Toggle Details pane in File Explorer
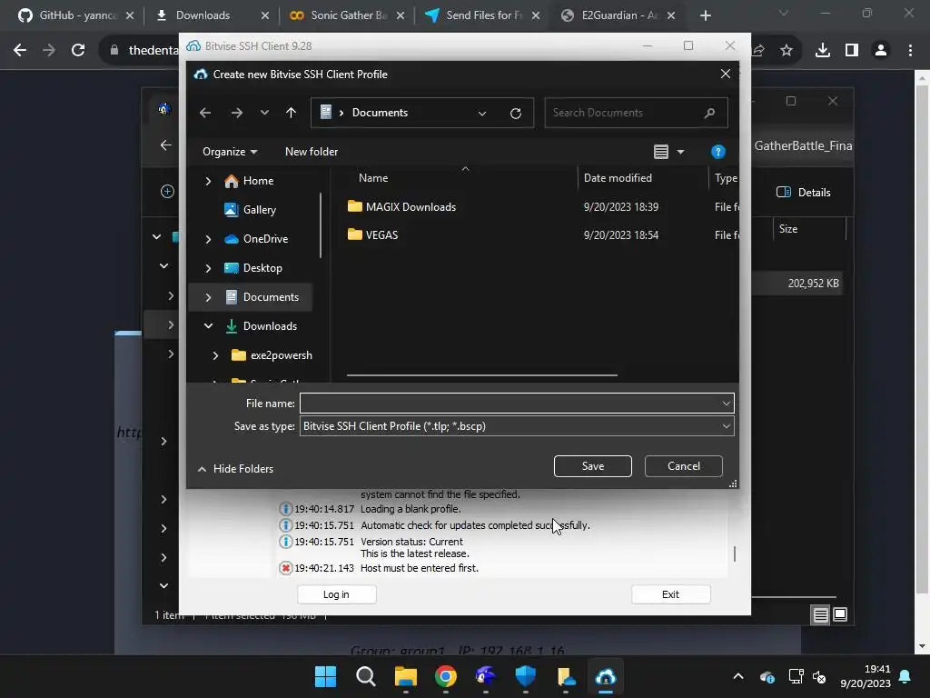The width and height of the screenshot is (930, 698). click(804, 193)
